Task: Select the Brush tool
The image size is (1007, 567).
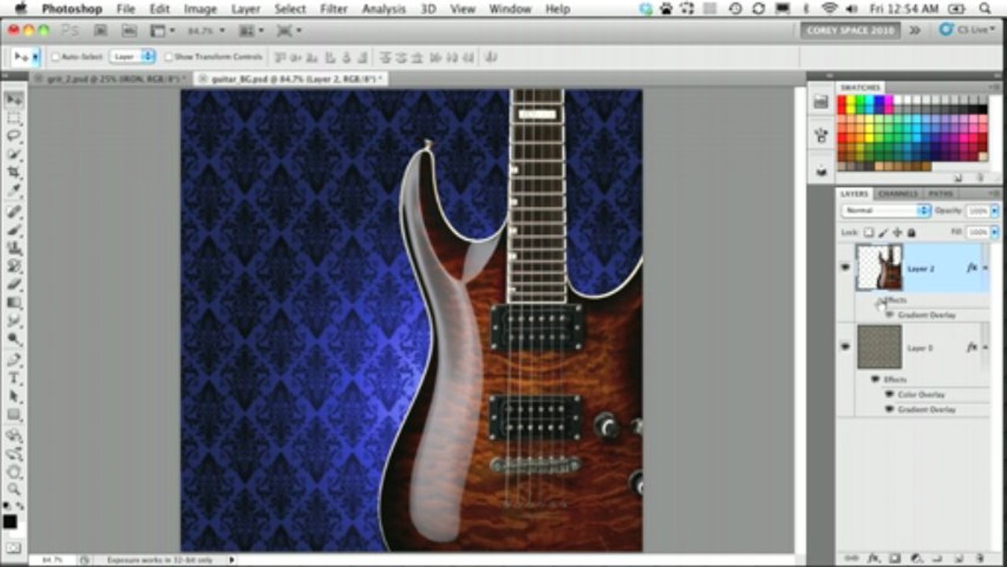Action: (13, 230)
